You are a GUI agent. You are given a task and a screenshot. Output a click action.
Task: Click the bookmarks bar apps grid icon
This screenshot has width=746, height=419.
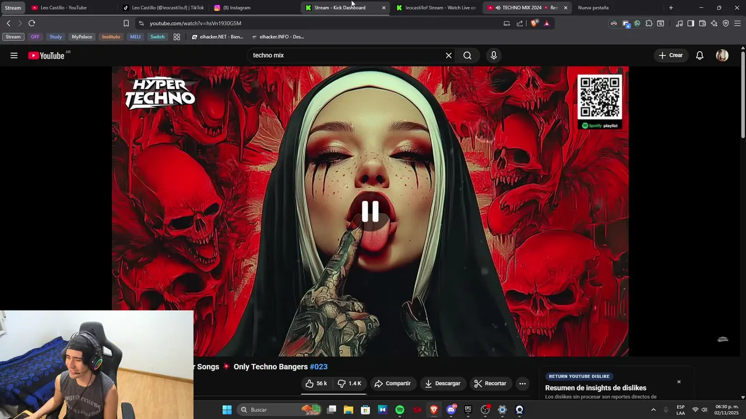pos(177,37)
